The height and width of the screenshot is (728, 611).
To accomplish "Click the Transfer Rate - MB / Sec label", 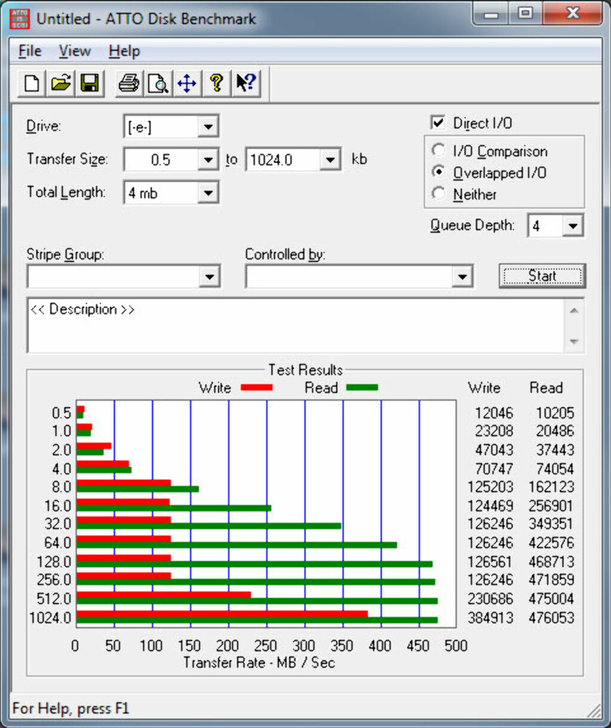I will coord(259,662).
